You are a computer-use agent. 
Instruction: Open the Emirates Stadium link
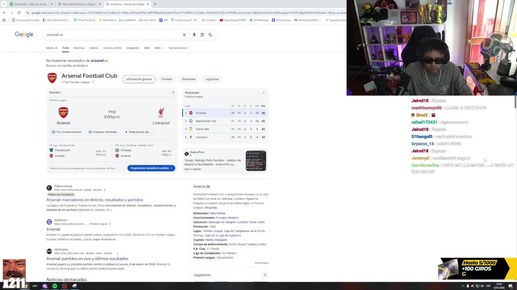(x=227, y=217)
